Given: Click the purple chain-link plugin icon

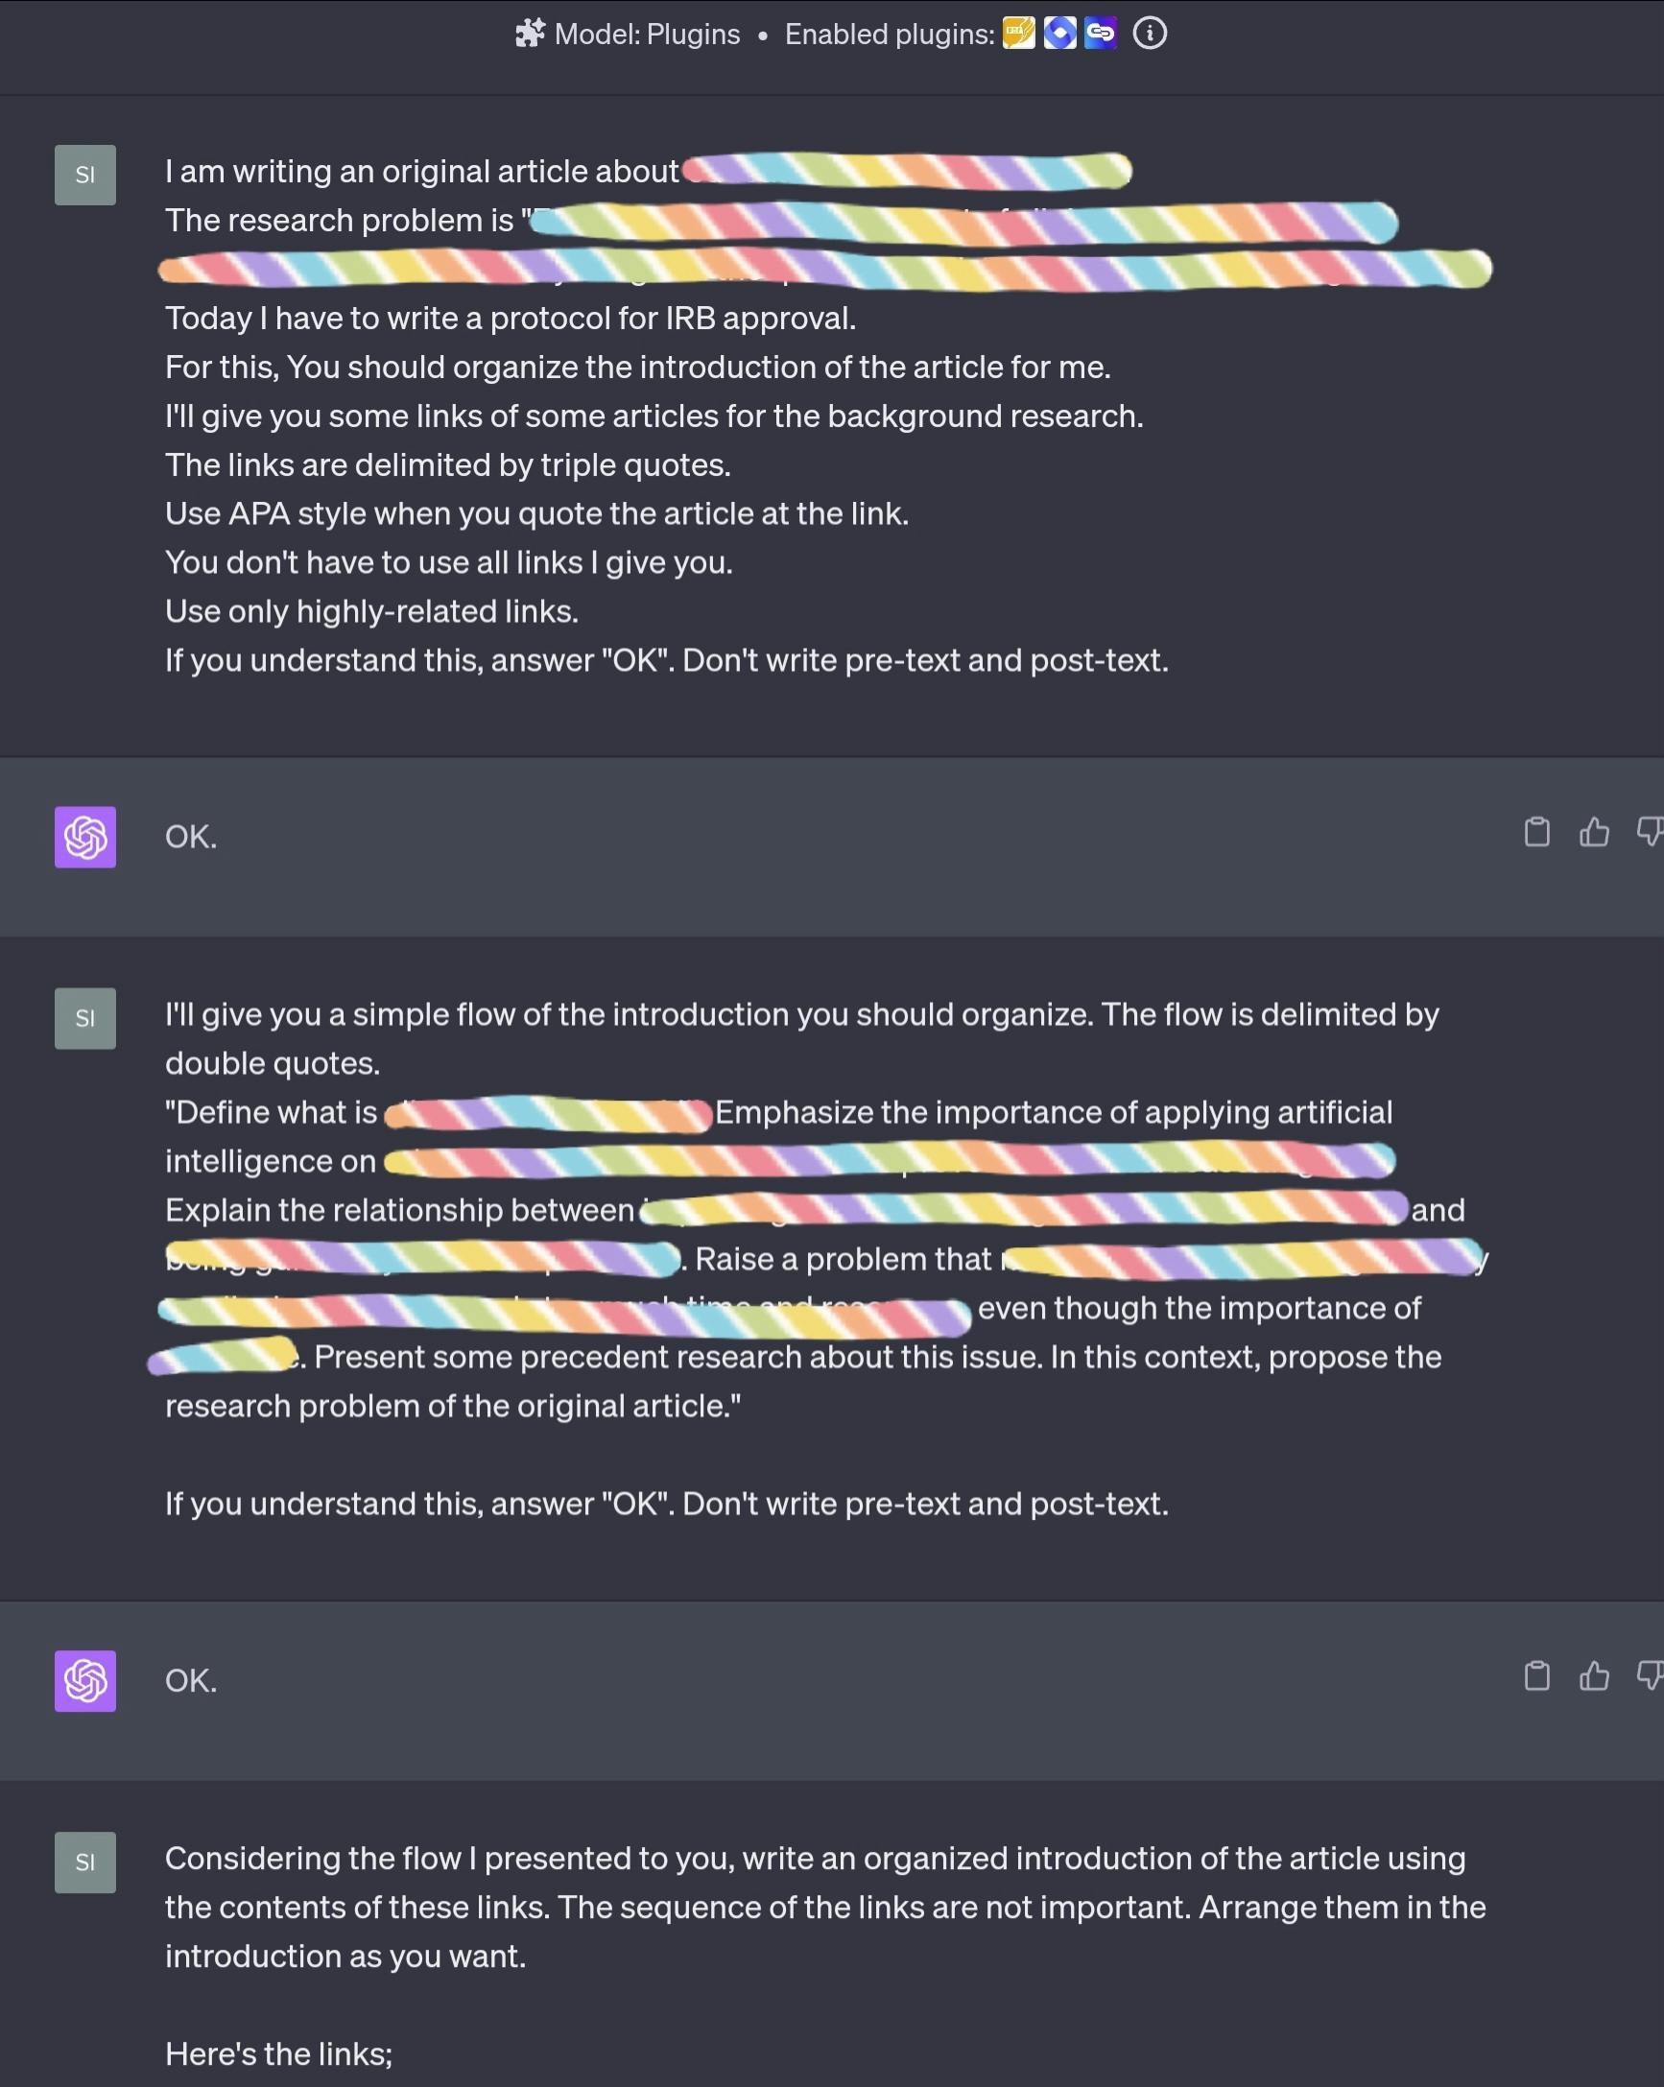Looking at the screenshot, I should click(x=1101, y=34).
